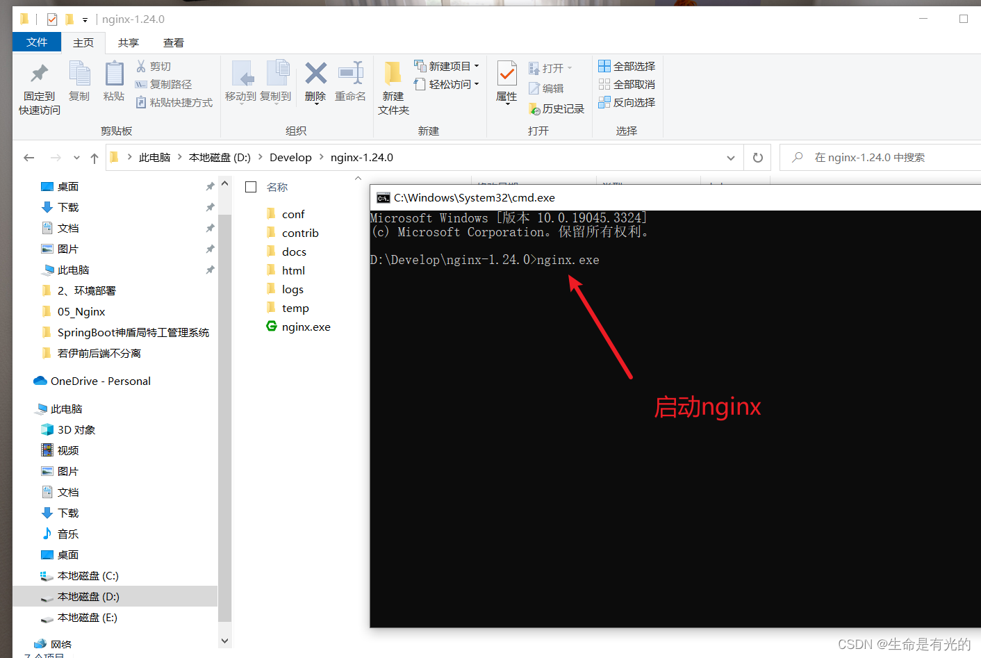This screenshot has width=981, height=658.
Task: Open Properties (属性) in ribbon
Action: [506, 82]
